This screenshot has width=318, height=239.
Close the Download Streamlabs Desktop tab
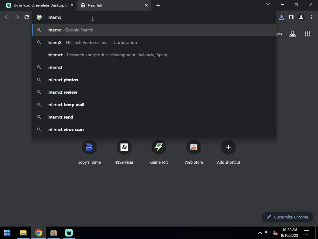pyautogui.click(x=72, y=5)
